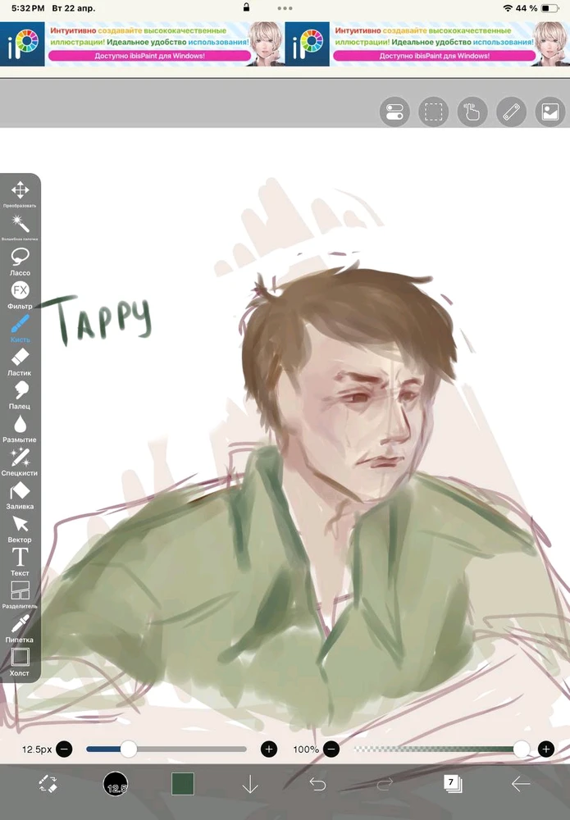
Task: Undo the last brush stroke
Action: pyautogui.click(x=317, y=785)
